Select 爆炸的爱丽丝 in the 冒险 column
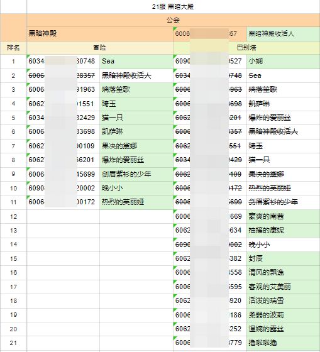Screen dimensions: 320x352 pos(136,160)
